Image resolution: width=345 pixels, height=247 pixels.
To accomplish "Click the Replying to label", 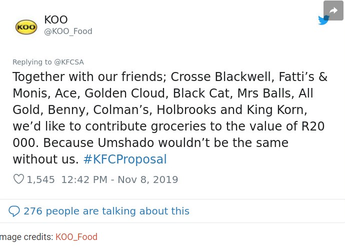I will pyautogui.click(x=32, y=62).
